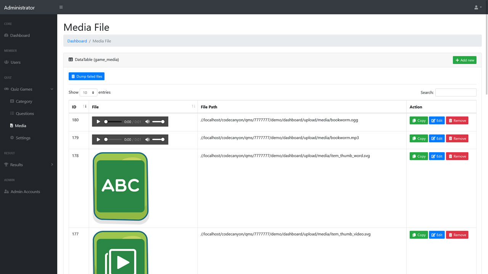
Task: Sort table by ID column arrows
Action: pyautogui.click(x=85, y=107)
